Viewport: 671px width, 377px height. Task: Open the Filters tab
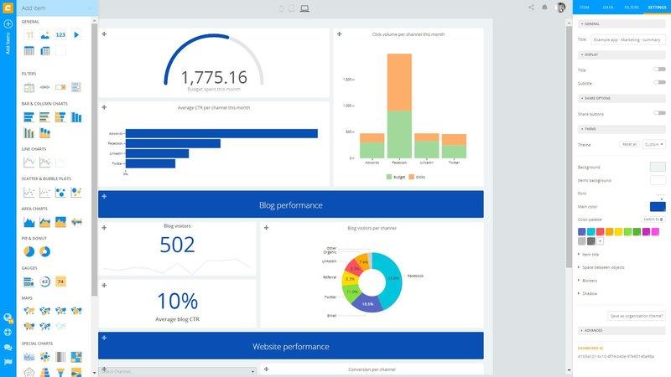coord(631,7)
